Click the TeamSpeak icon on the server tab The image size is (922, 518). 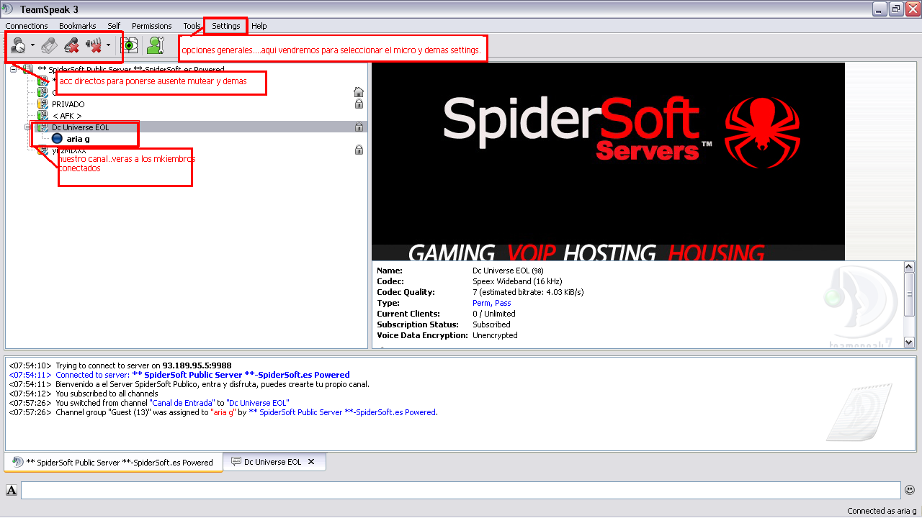[x=18, y=462]
